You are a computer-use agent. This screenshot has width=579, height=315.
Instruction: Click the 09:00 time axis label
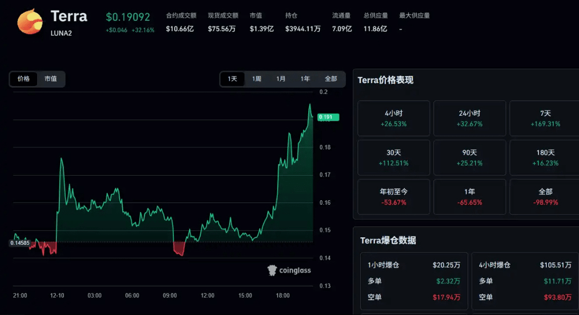[x=170, y=295]
